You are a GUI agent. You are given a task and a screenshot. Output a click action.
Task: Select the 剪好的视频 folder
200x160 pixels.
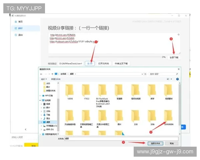pos(136,92)
